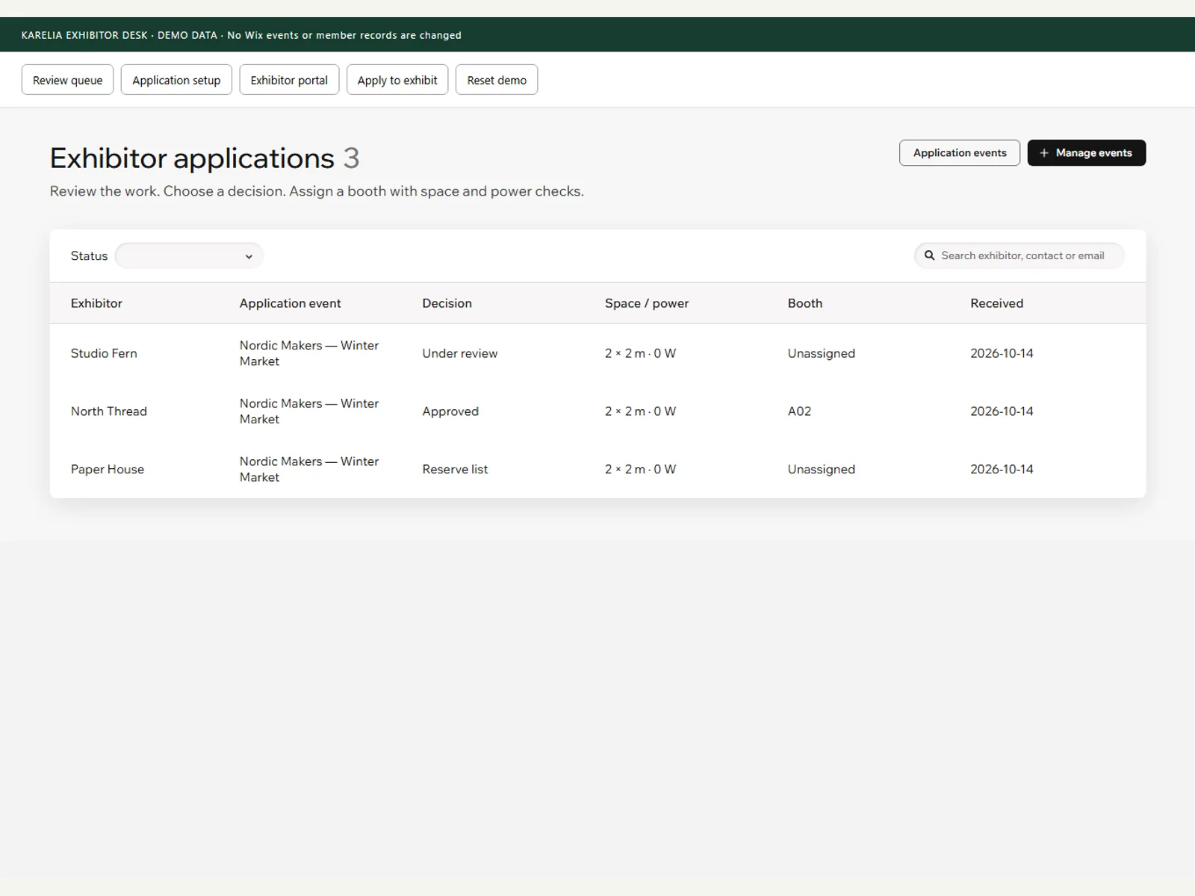Screen dimensions: 1195x896
Task: Click the Status filter label
Action: pos(89,256)
